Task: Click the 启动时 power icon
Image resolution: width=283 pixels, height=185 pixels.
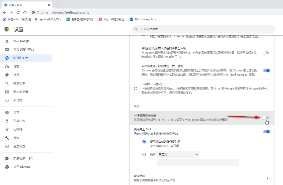Action: click(x=7, y=100)
